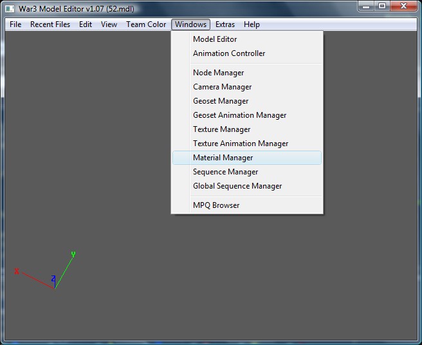422x345 pixels.
Task: Minimize the War3 Model Editor window
Action: pyautogui.click(x=366, y=6)
